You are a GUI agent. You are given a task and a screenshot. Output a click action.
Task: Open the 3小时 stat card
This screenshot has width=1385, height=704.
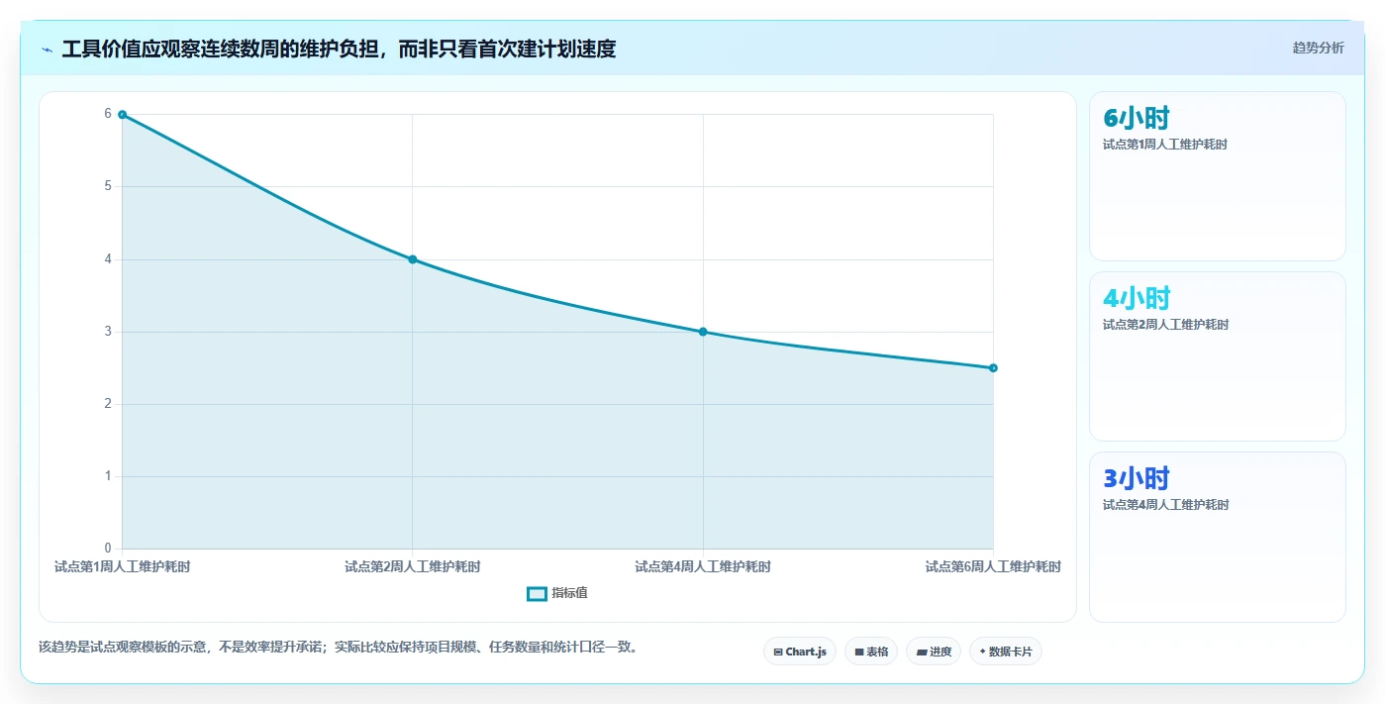click(x=1218, y=537)
